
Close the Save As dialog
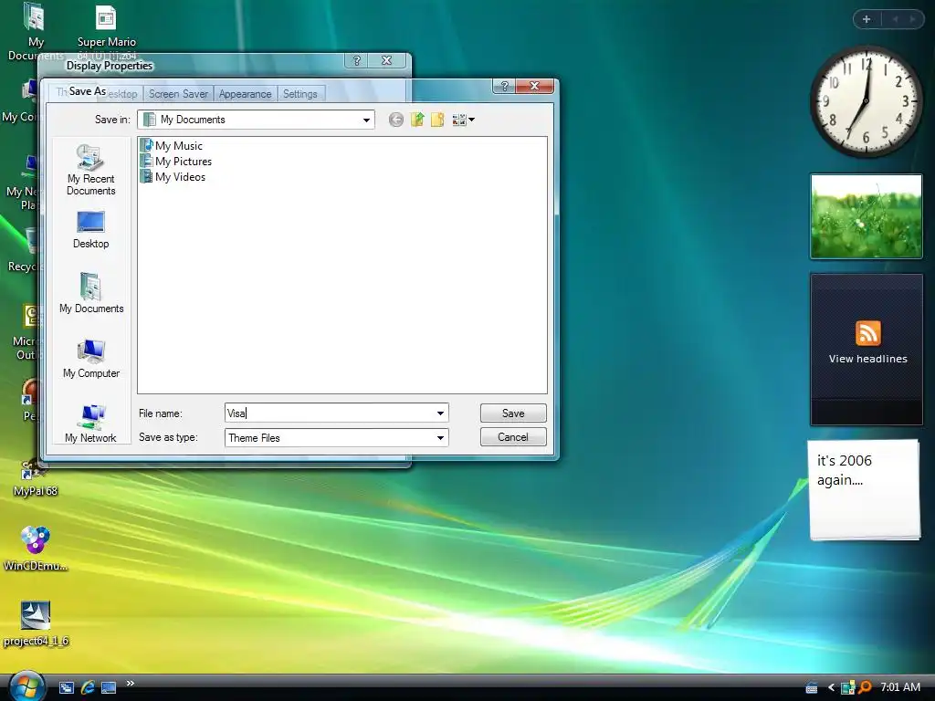coord(534,86)
